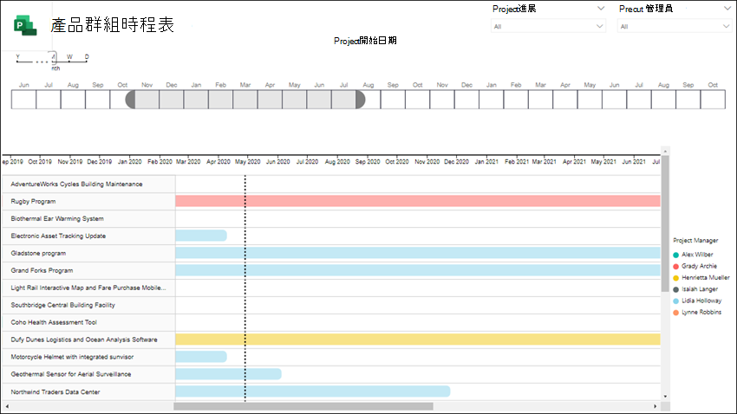Click the horizontal scrollbar left arrow
This screenshot has height=414, width=737.
[x=7, y=406]
